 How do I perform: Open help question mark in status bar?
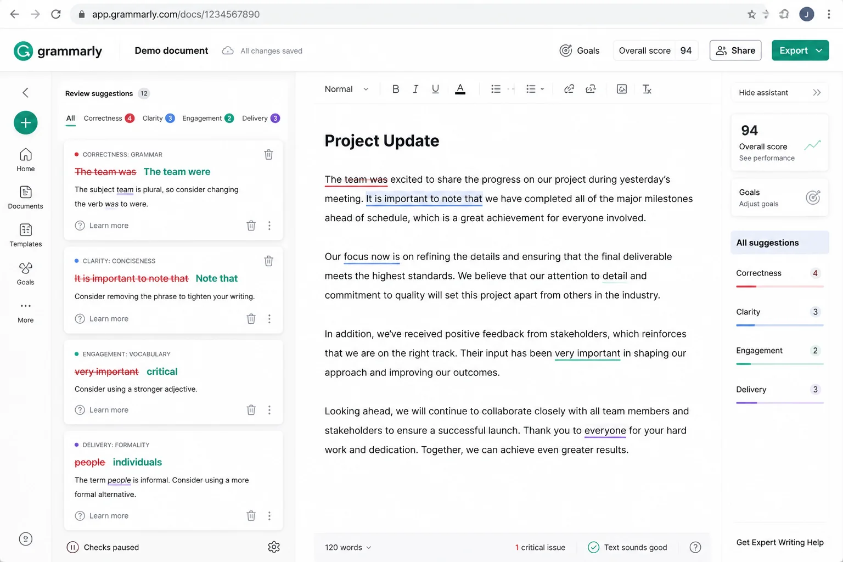pyautogui.click(x=695, y=547)
